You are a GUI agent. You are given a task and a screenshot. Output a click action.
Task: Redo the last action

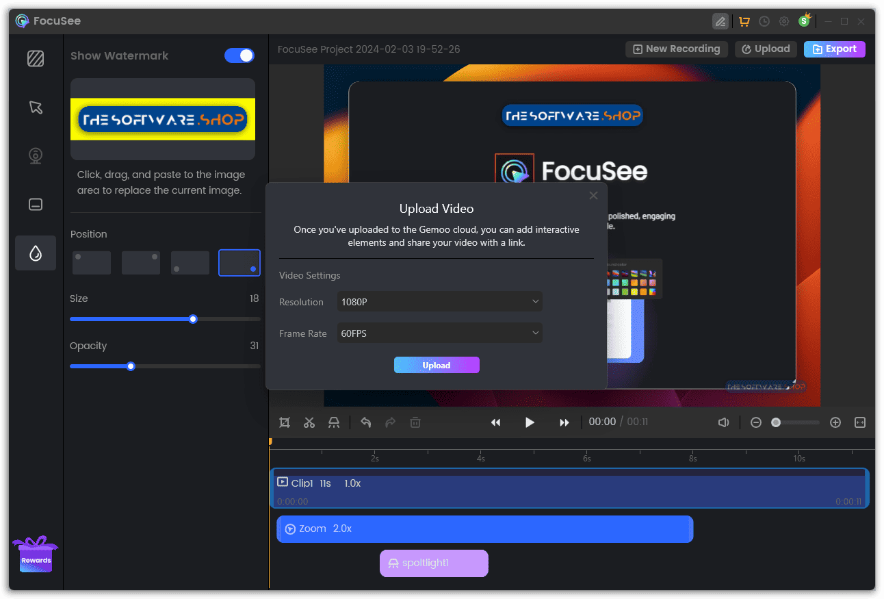(x=391, y=422)
